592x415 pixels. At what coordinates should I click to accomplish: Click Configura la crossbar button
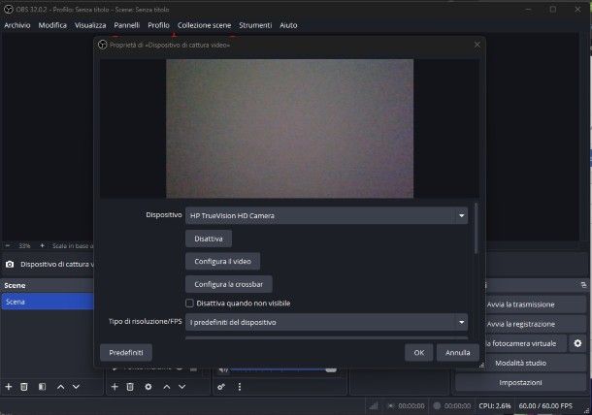pyautogui.click(x=229, y=284)
